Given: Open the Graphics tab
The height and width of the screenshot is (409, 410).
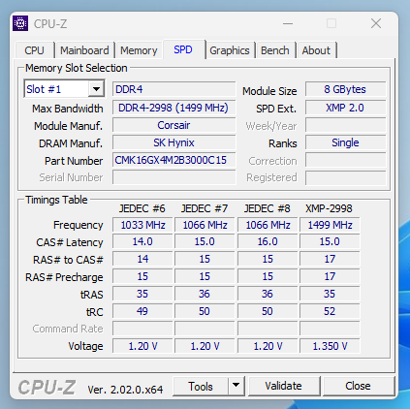Looking at the screenshot, I should [x=230, y=50].
